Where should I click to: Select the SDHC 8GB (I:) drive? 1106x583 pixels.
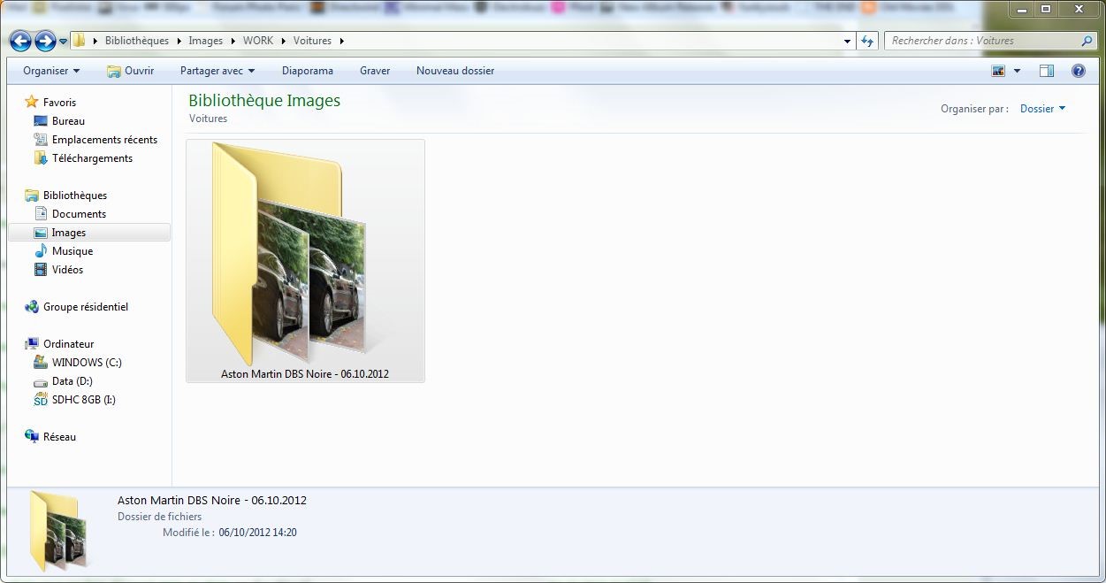tap(83, 400)
